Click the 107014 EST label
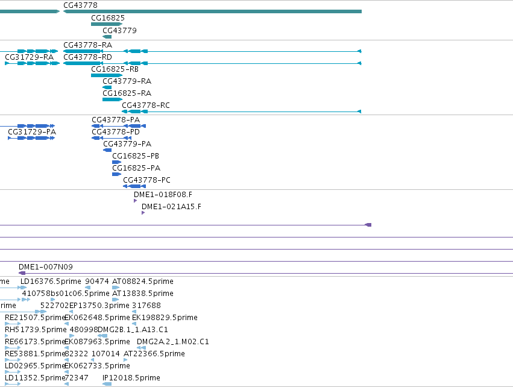The width and height of the screenshot is (513, 387). [x=105, y=354]
